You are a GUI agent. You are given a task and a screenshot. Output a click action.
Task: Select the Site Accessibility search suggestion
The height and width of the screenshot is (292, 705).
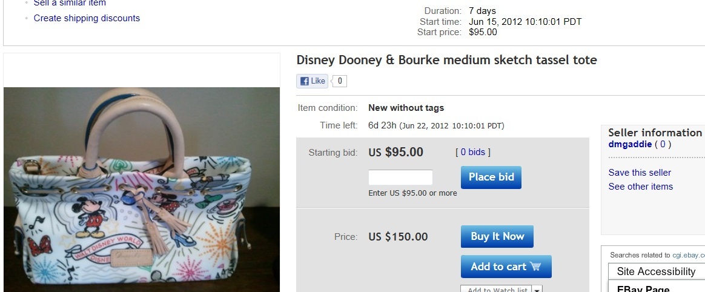656,271
